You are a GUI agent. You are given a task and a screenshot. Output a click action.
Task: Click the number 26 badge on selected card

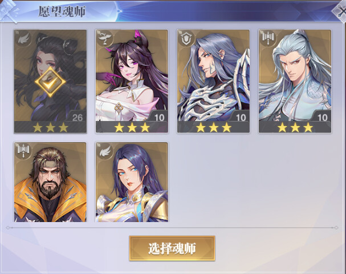tap(77, 118)
